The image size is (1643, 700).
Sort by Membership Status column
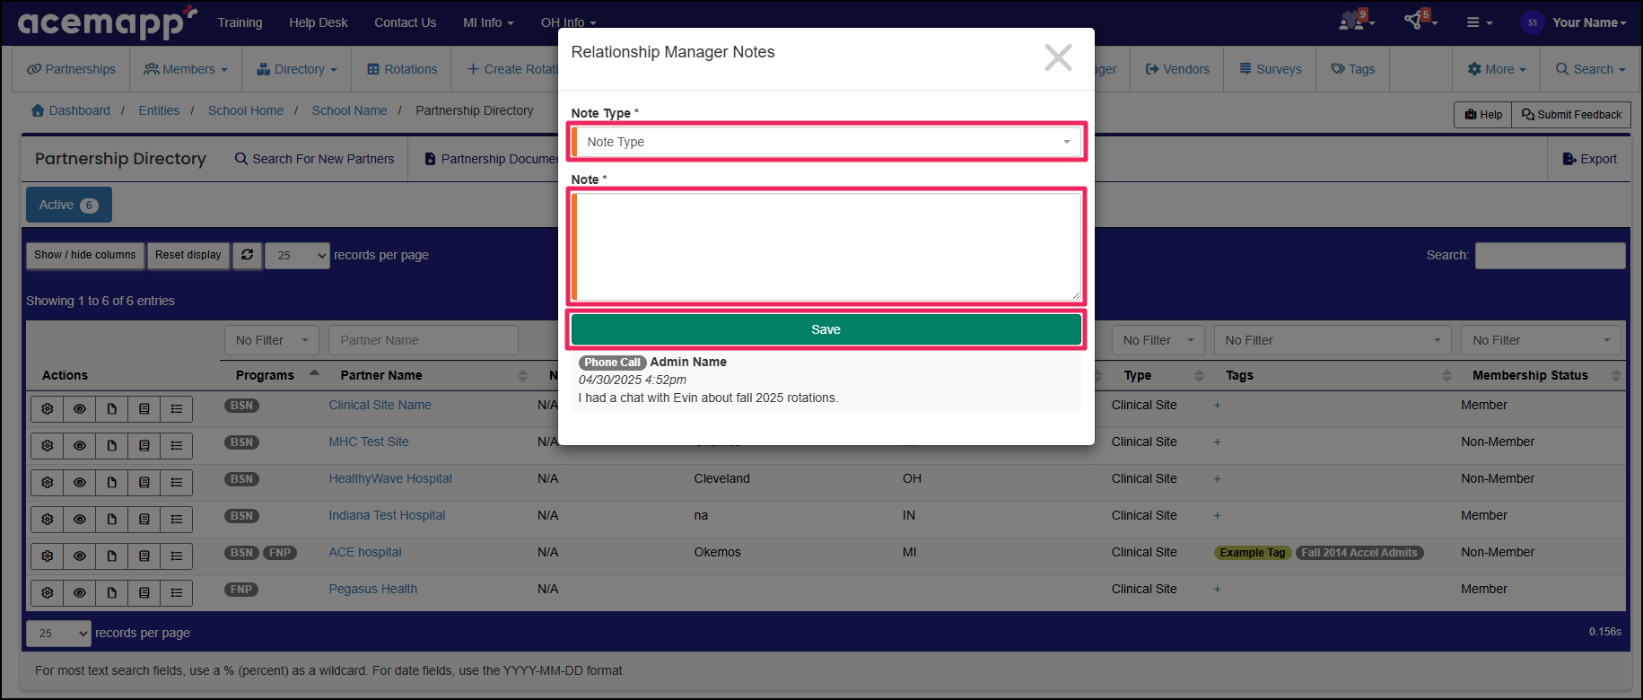pyautogui.click(x=1615, y=375)
